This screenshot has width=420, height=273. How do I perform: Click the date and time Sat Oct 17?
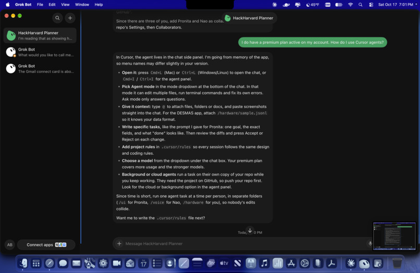click(x=396, y=5)
